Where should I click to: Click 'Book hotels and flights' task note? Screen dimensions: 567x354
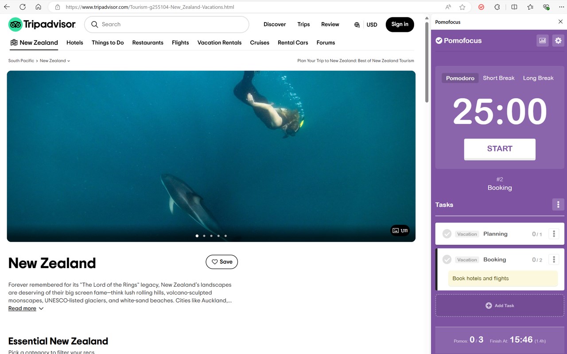click(503, 279)
